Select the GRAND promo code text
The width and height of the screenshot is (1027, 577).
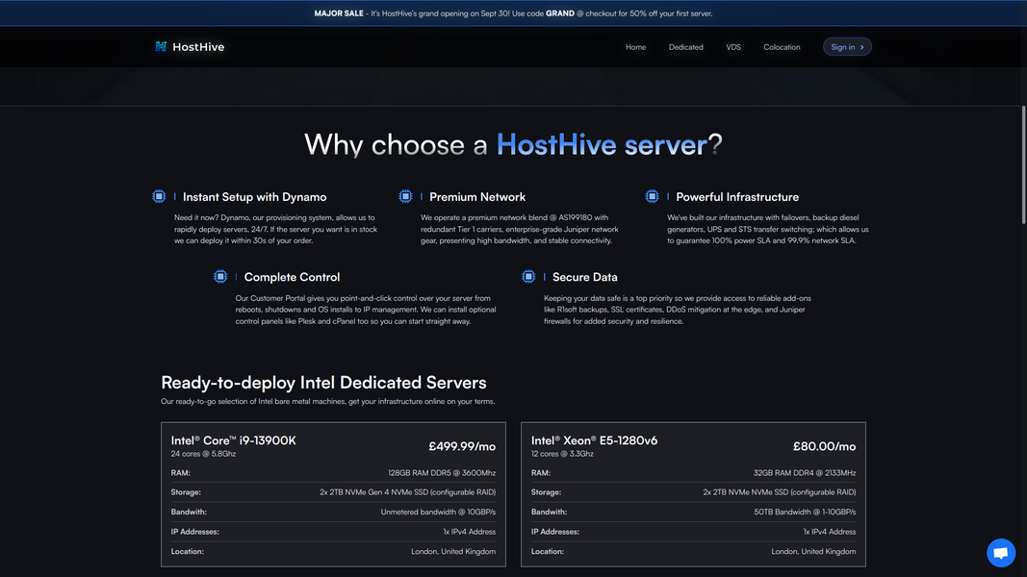(x=560, y=13)
